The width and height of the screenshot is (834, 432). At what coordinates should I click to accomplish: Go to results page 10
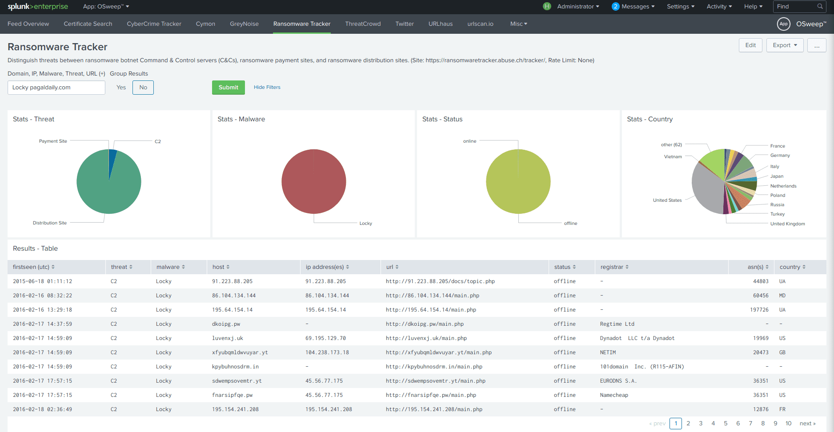click(x=788, y=424)
